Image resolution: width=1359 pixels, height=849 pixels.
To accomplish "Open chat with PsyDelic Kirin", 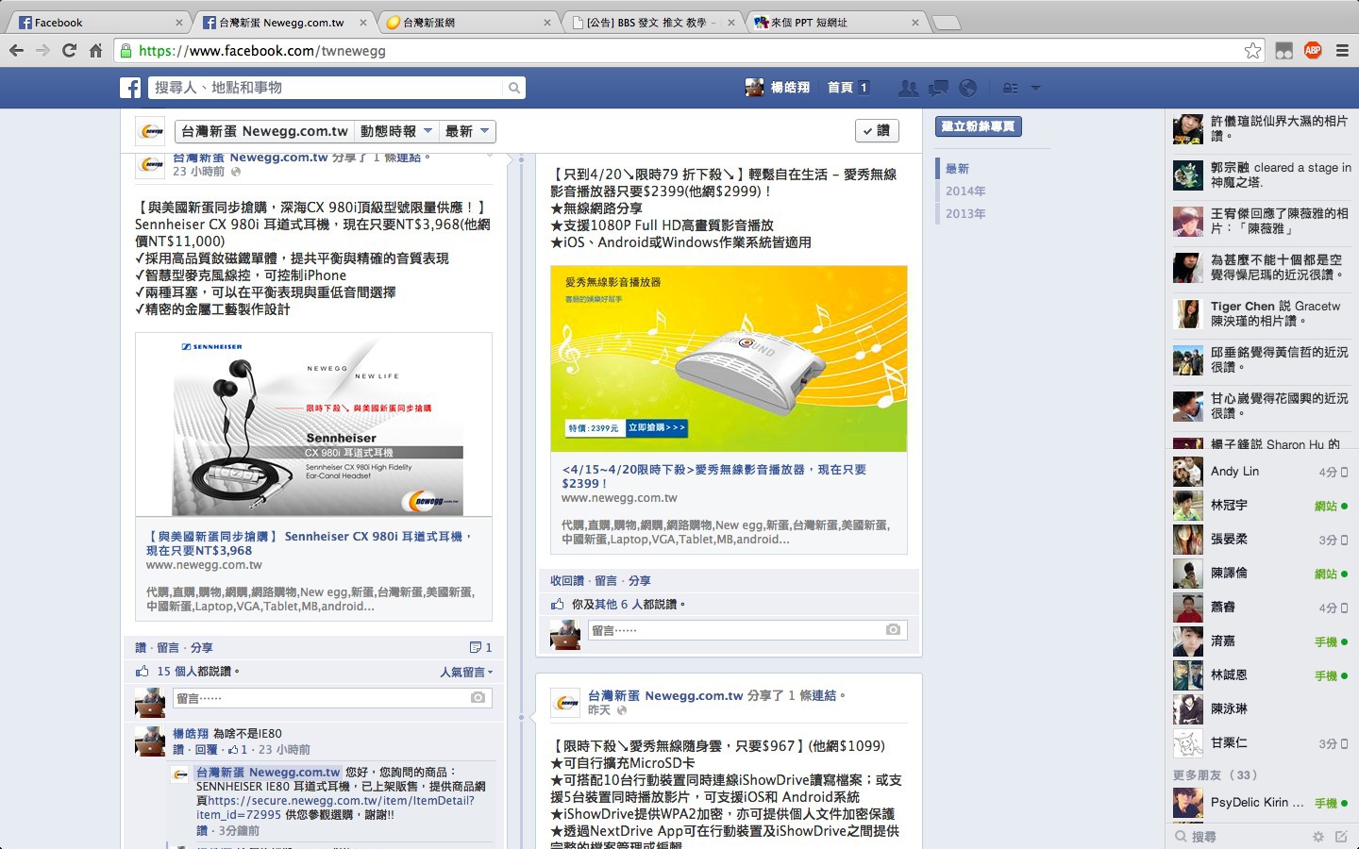I will [1261, 804].
